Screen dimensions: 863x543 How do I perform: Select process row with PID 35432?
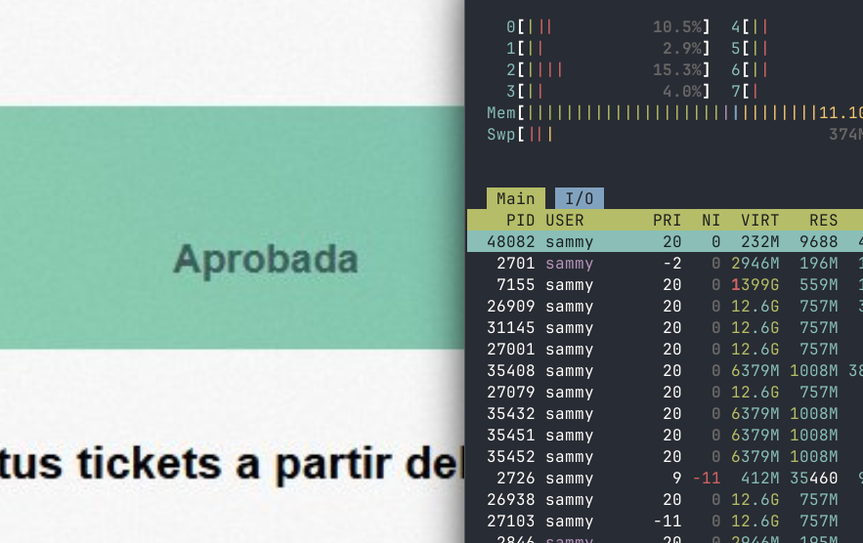pos(665,413)
